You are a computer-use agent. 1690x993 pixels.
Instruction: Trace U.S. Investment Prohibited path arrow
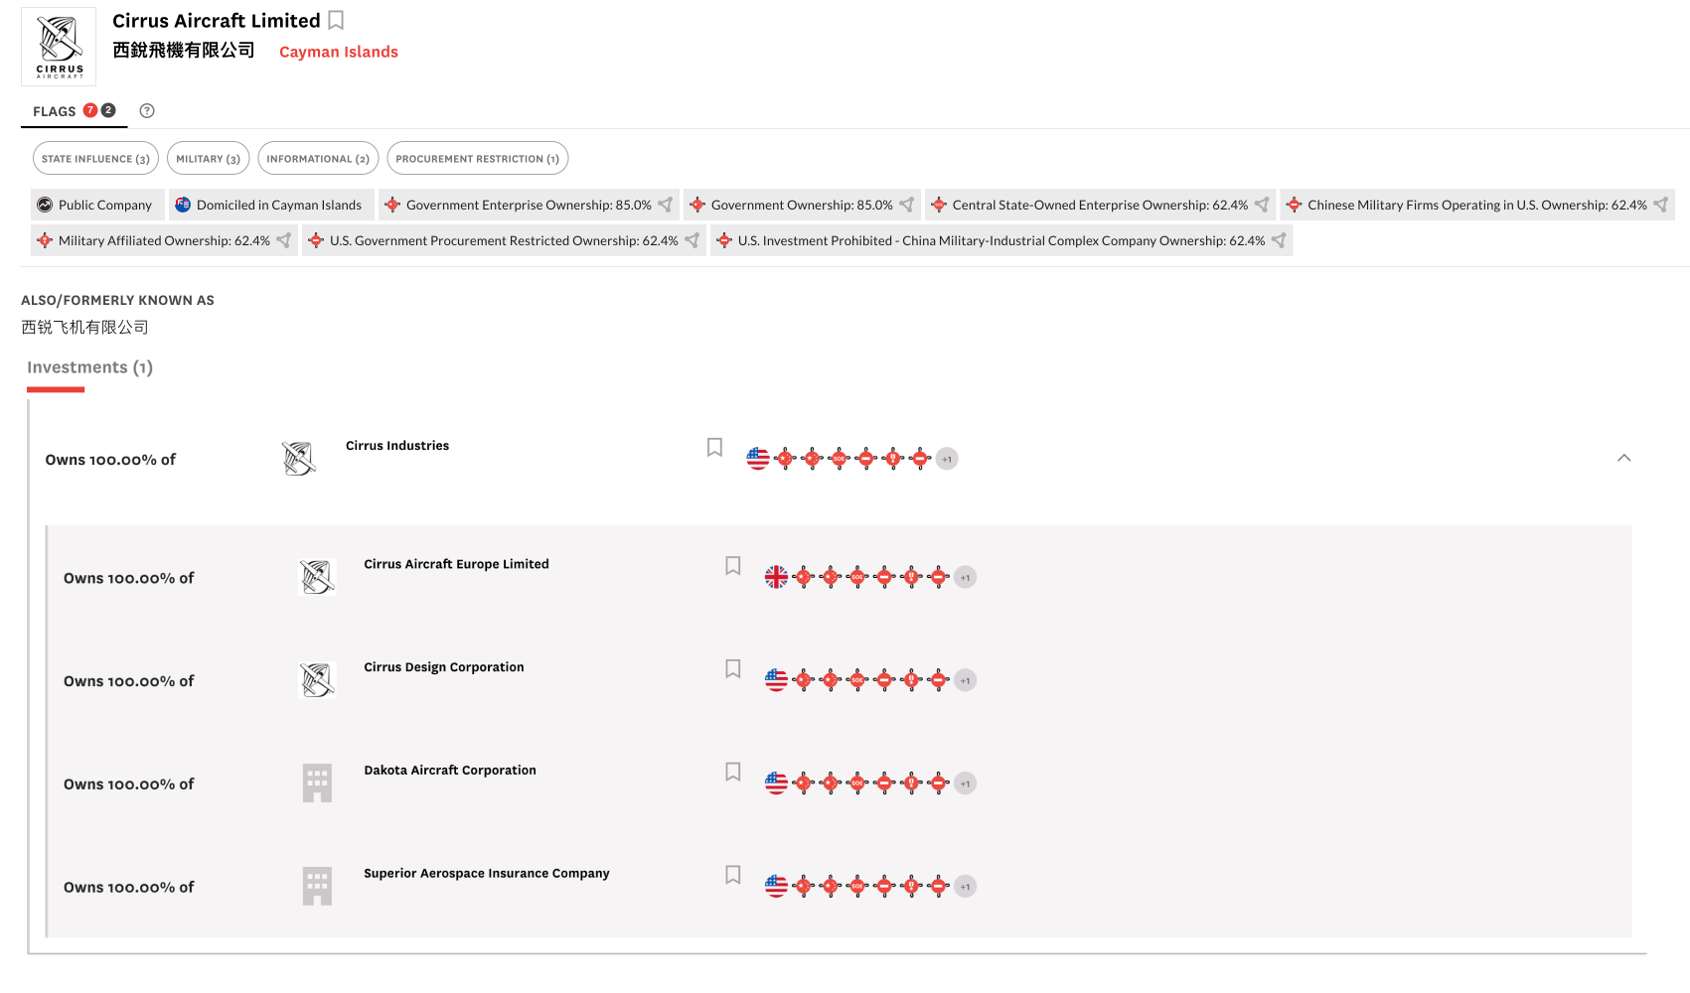(x=1280, y=240)
